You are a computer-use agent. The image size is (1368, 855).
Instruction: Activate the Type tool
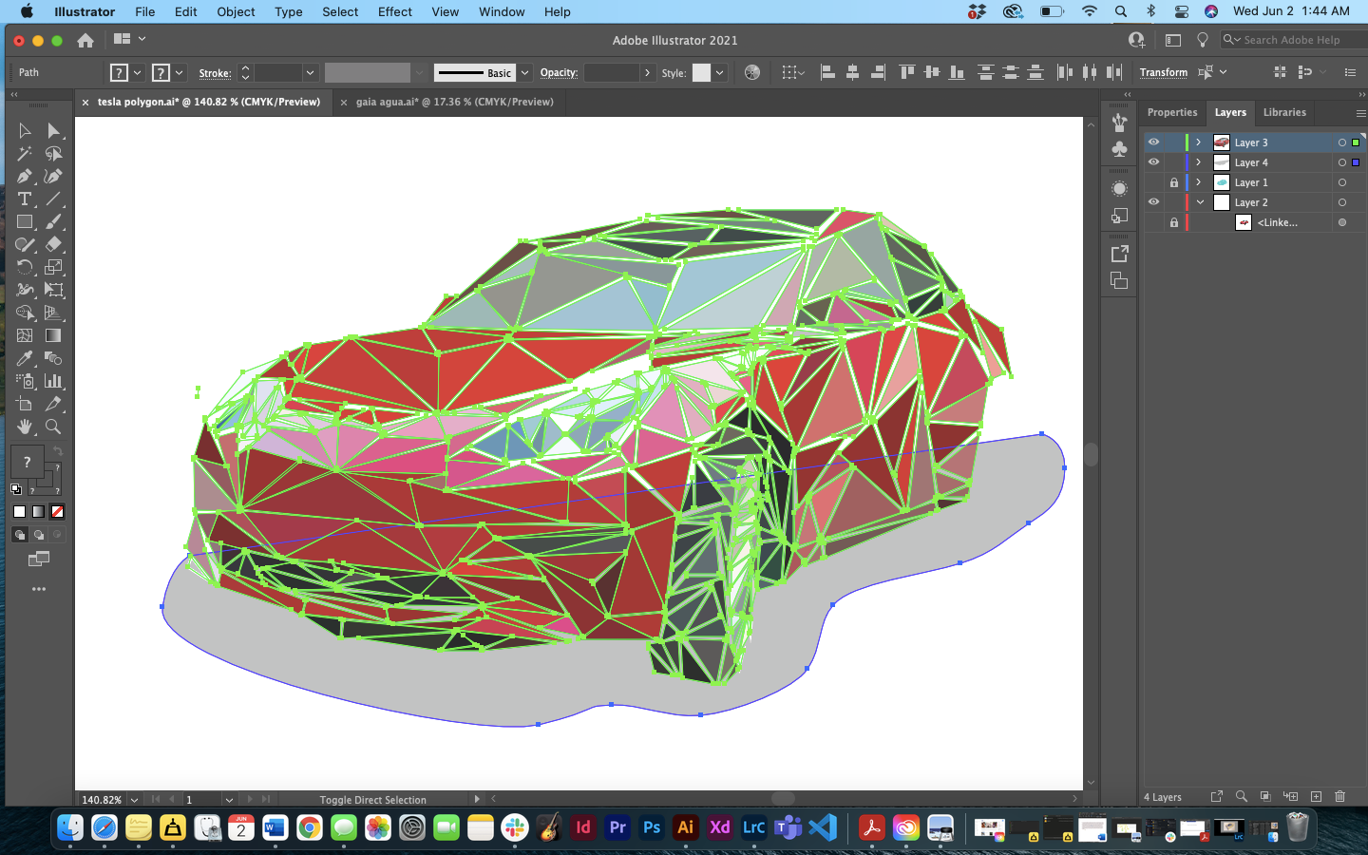click(25, 199)
